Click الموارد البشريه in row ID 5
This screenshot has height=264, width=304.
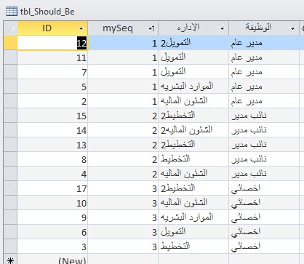click(x=187, y=87)
